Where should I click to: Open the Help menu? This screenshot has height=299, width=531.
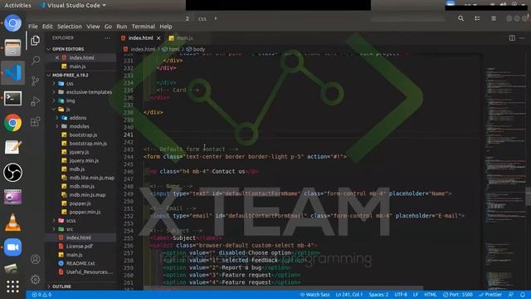[166, 27]
